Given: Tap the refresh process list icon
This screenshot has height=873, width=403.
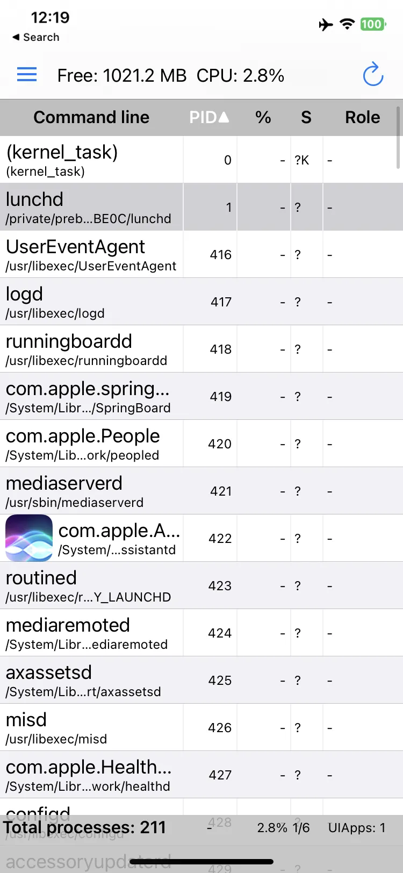Looking at the screenshot, I should click(x=373, y=75).
